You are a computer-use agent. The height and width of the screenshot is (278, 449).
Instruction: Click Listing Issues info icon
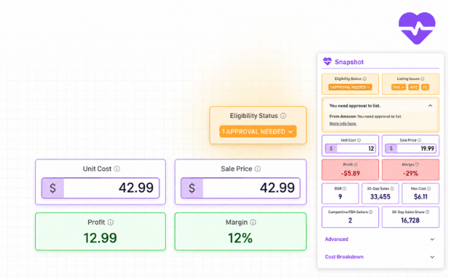coord(422,79)
